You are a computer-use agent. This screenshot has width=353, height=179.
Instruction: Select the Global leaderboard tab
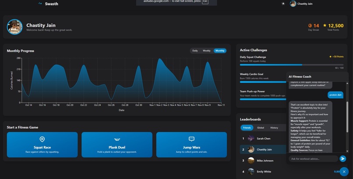(x=261, y=127)
